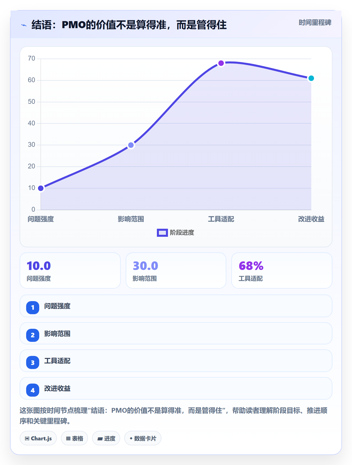Select the 影响范围 data point at 30
Viewport: 352px width, 465px height.
pyautogui.click(x=131, y=145)
